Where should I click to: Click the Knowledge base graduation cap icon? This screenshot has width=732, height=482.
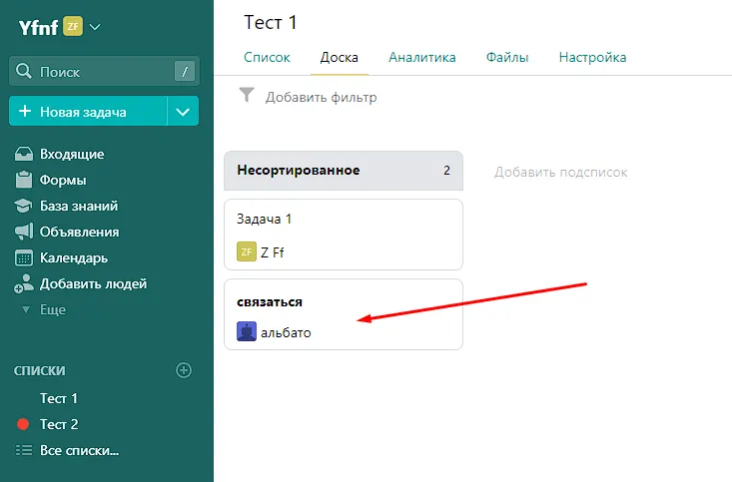24,207
